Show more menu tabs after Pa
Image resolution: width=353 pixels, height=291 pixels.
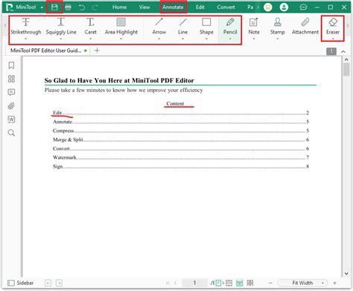258,7
